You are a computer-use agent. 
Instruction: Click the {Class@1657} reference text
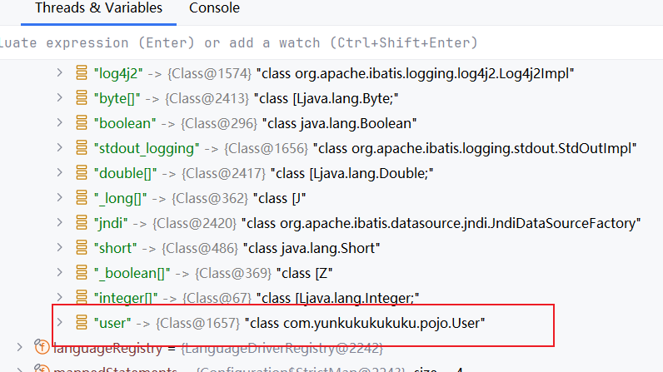[x=198, y=323]
